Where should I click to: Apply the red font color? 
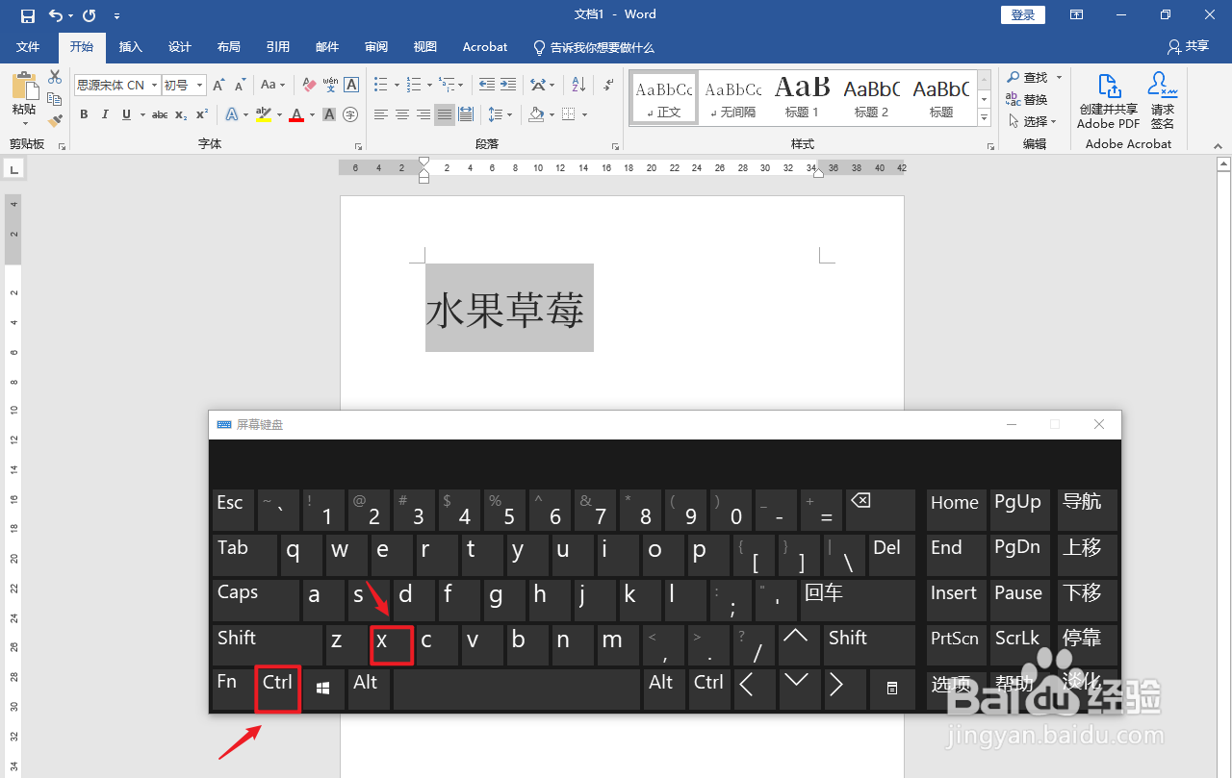click(x=296, y=114)
